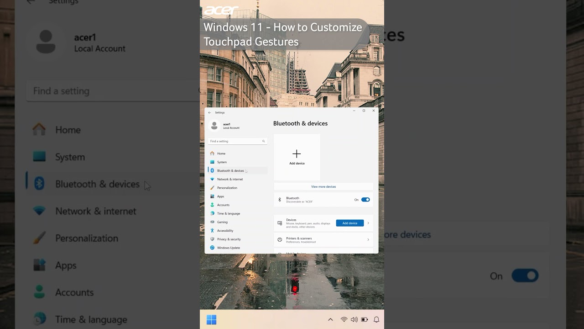Viewport: 584px width, 329px height.
Task: Go back using the Settings back arrow
Action: pos(209,112)
